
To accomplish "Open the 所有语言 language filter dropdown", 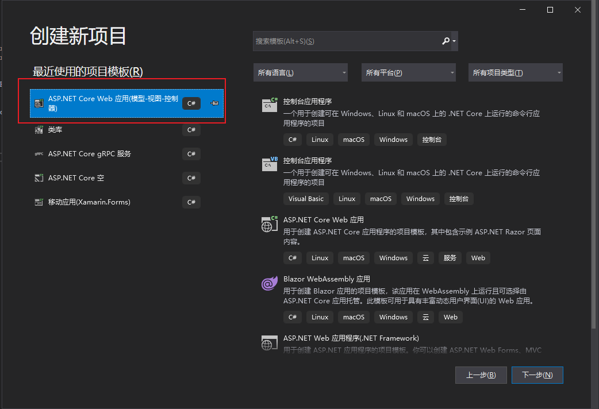I will pyautogui.click(x=301, y=73).
